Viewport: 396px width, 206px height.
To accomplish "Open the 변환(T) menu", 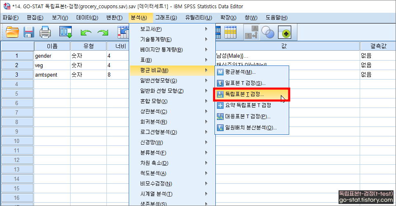I will click(114, 18).
